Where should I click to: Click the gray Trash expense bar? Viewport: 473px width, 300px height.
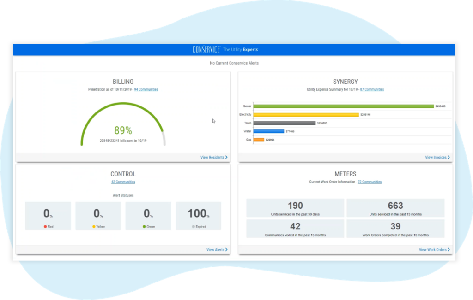(x=285, y=123)
